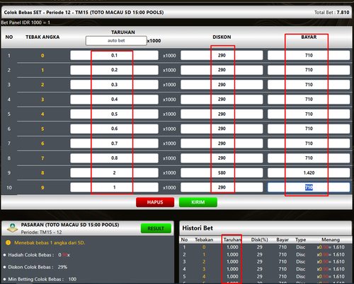Viewport: 354px width, 284px height.
Task: Click the Diskon Colok Bebas 29% line
Action: pyautogui.click(x=38, y=267)
